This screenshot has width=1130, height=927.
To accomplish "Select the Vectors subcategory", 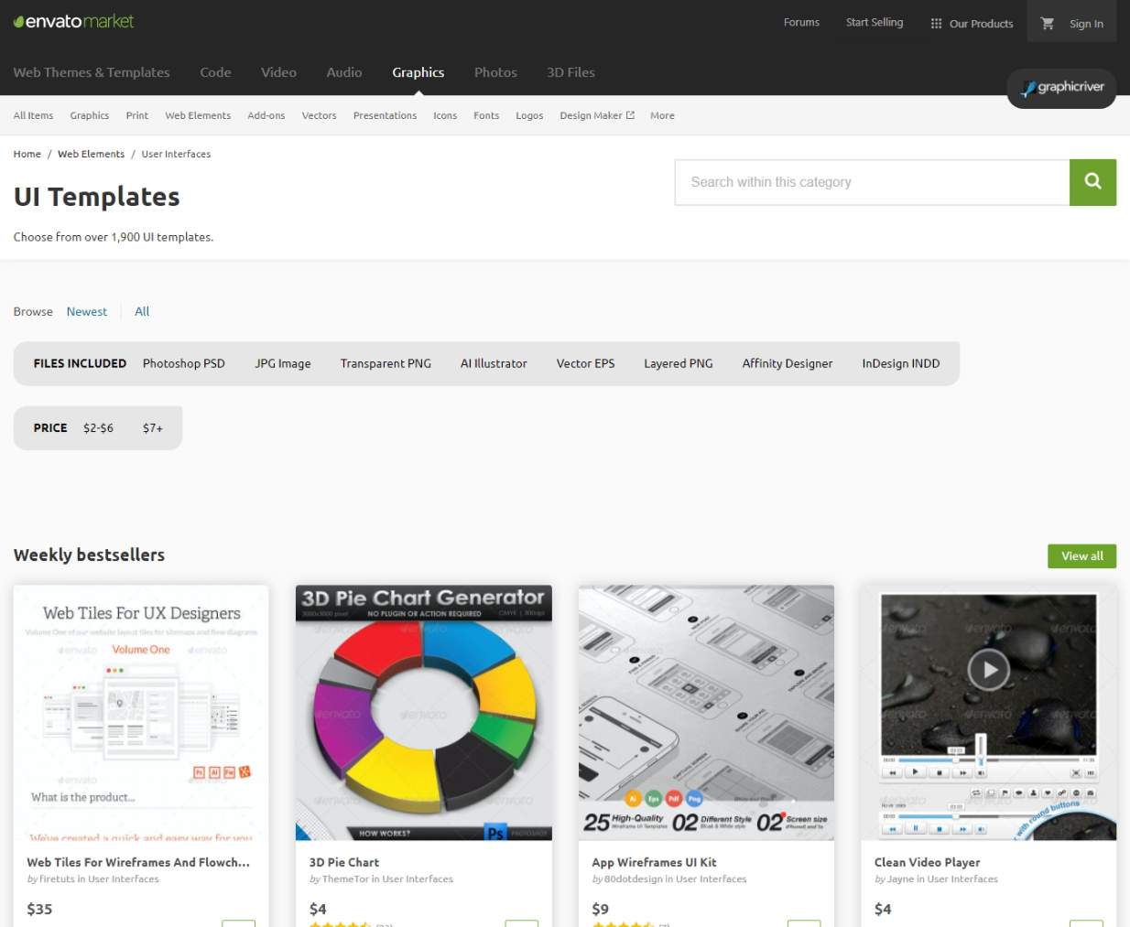I will click(x=319, y=115).
